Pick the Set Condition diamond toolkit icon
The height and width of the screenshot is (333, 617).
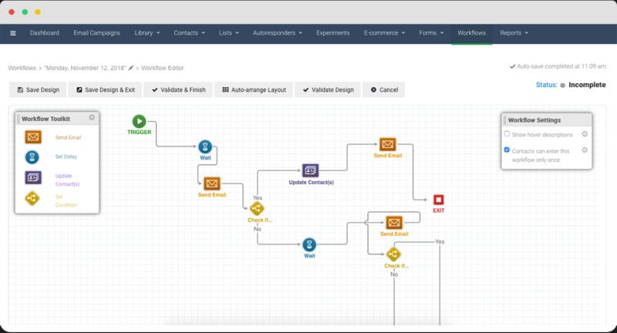(32, 198)
